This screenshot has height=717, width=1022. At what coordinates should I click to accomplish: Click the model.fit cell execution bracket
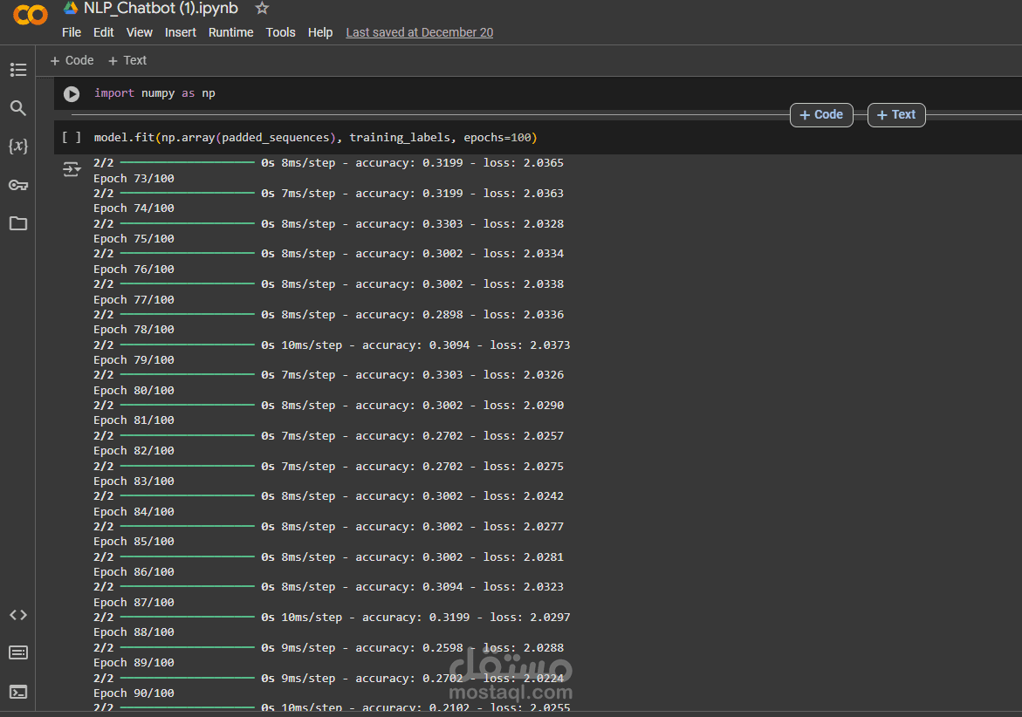(x=72, y=138)
